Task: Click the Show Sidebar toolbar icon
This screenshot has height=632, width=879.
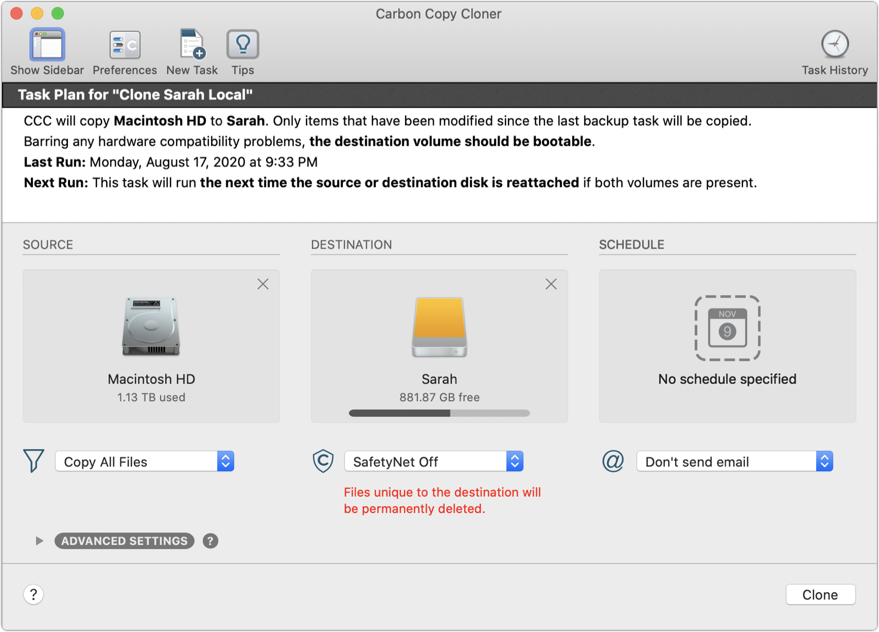Action: (x=47, y=45)
